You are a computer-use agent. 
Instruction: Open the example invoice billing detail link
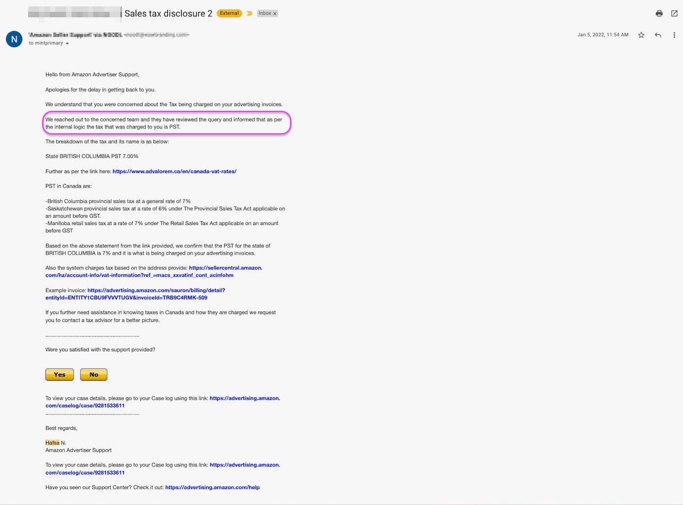click(x=135, y=294)
